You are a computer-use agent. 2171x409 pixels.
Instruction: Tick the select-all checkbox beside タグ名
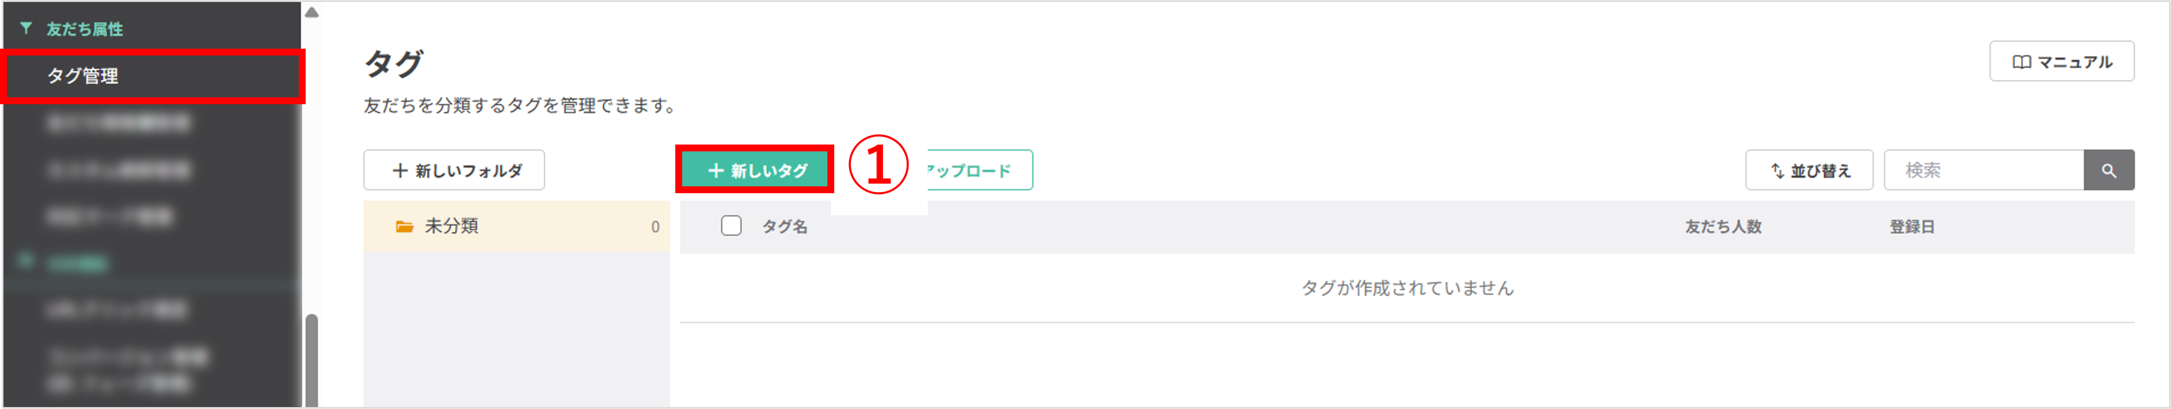[x=731, y=226]
